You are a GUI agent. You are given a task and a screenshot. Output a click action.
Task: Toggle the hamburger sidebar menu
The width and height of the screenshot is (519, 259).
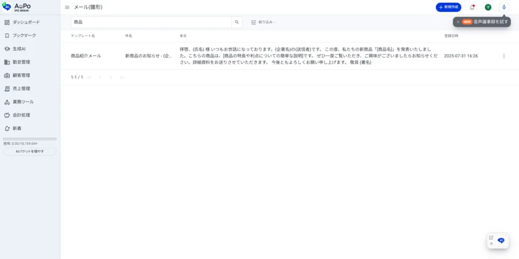67,7
